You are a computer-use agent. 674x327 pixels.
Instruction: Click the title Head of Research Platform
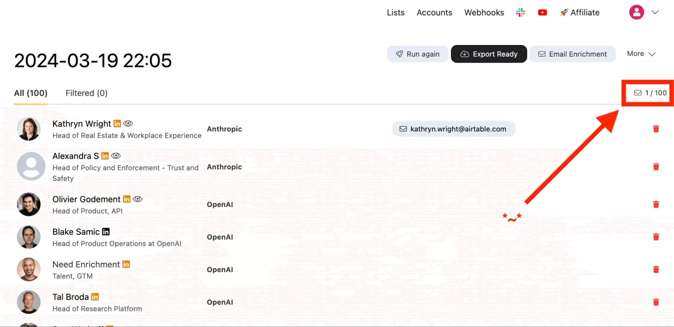[x=97, y=309]
